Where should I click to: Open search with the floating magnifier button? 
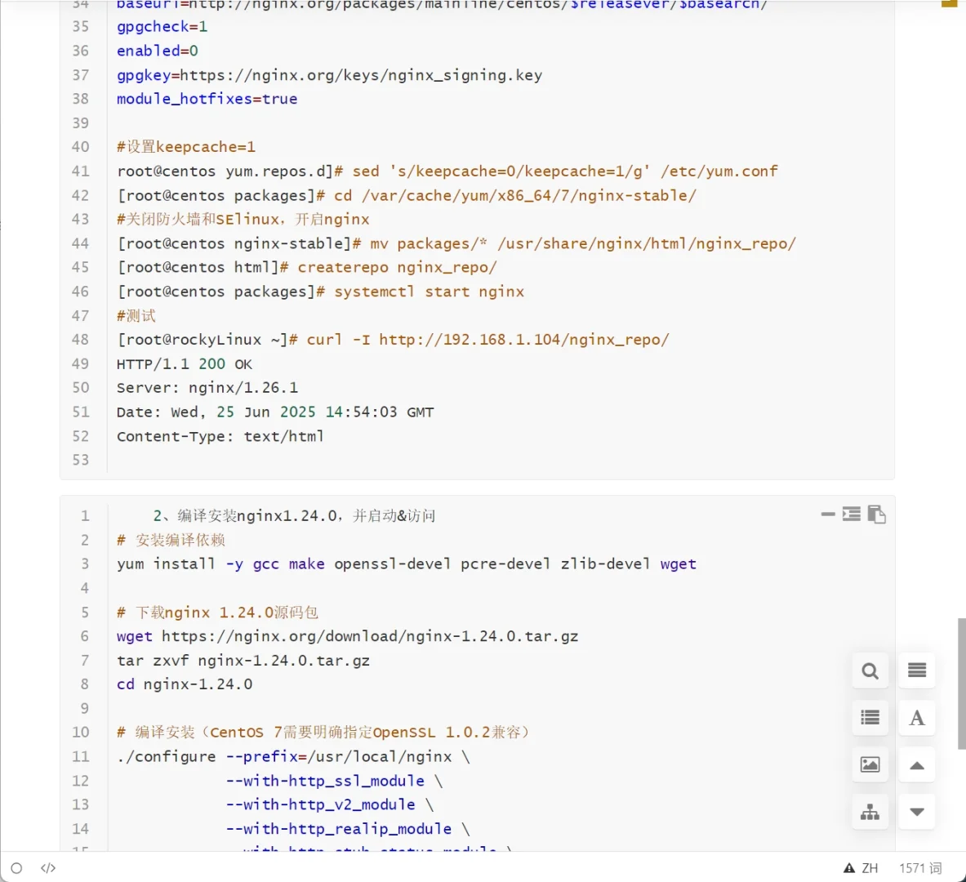[870, 670]
